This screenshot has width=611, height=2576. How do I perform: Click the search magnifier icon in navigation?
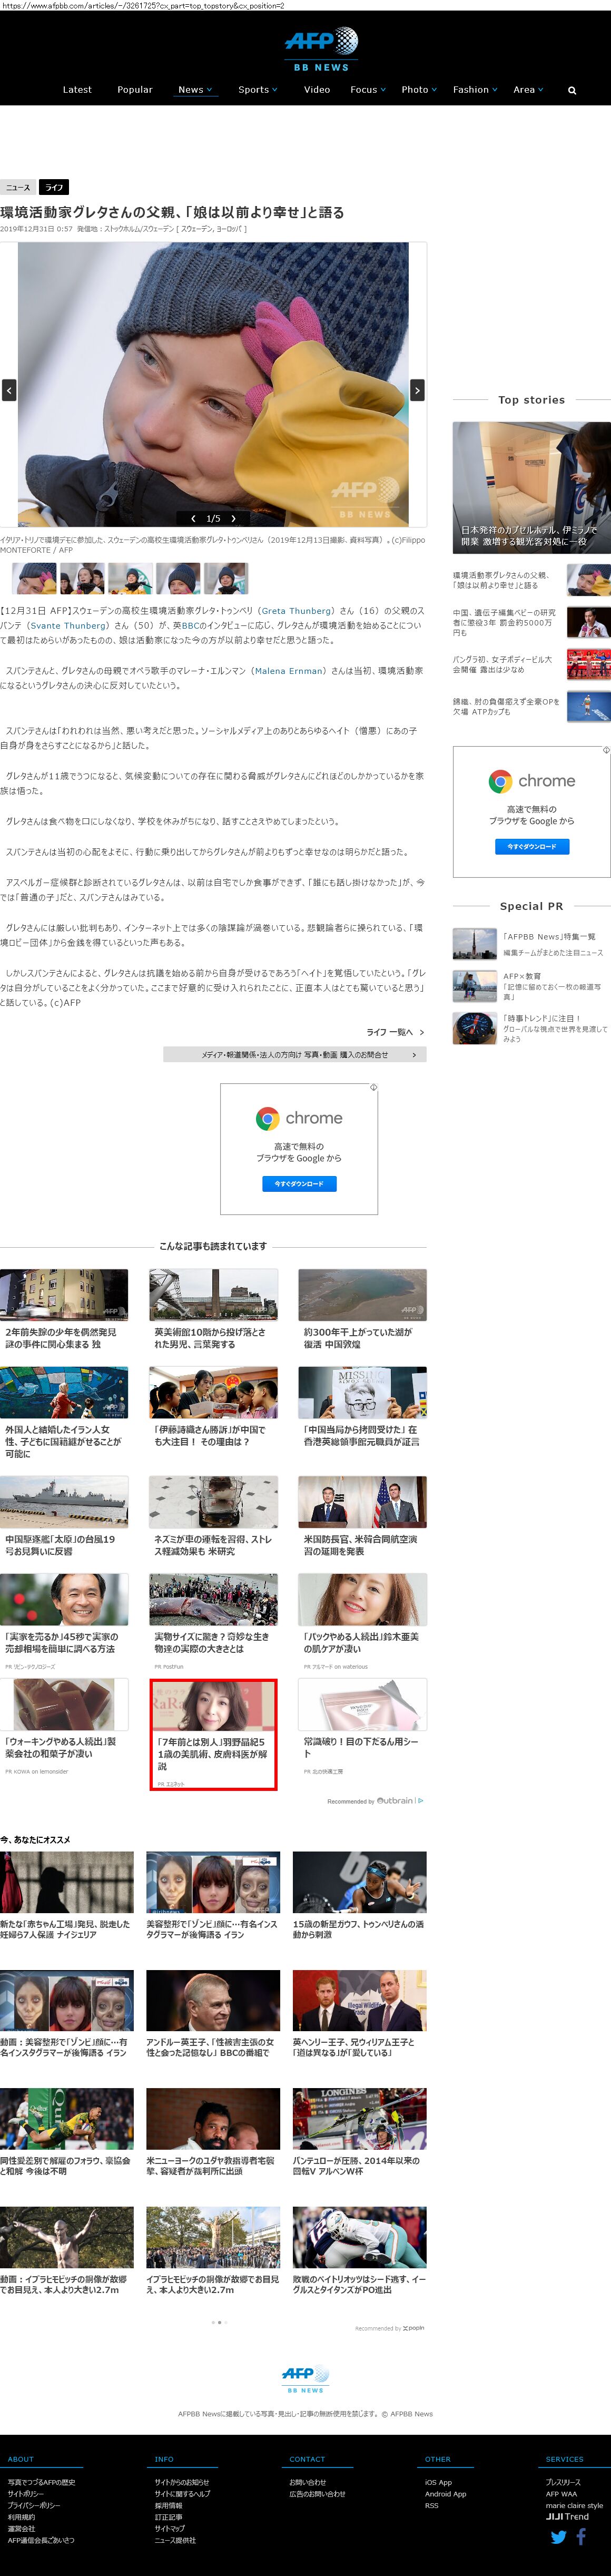(x=572, y=90)
